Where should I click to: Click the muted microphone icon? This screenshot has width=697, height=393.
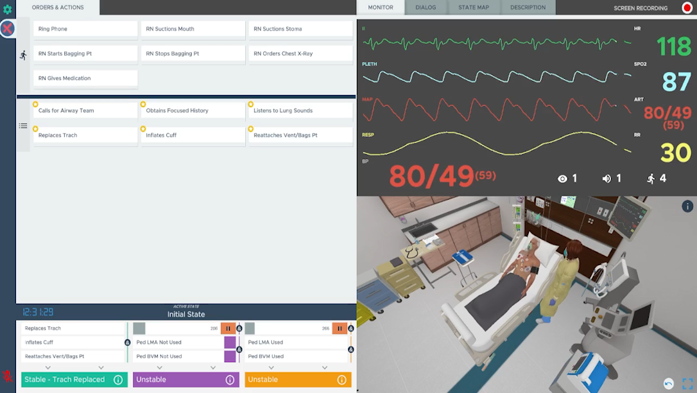(x=8, y=376)
